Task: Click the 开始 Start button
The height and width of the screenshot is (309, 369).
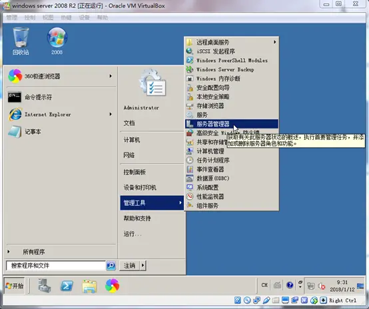Action: pos(15,286)
